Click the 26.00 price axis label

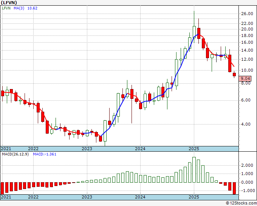coord(246,14)
